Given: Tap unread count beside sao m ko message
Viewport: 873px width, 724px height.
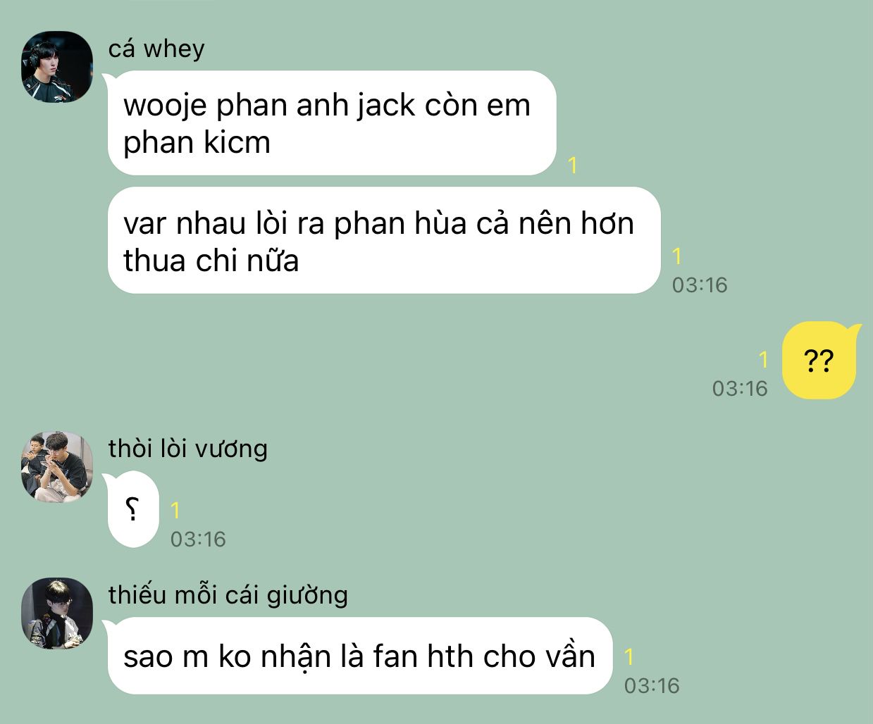Looking at the screenshot, I should [x=629, y=656].
